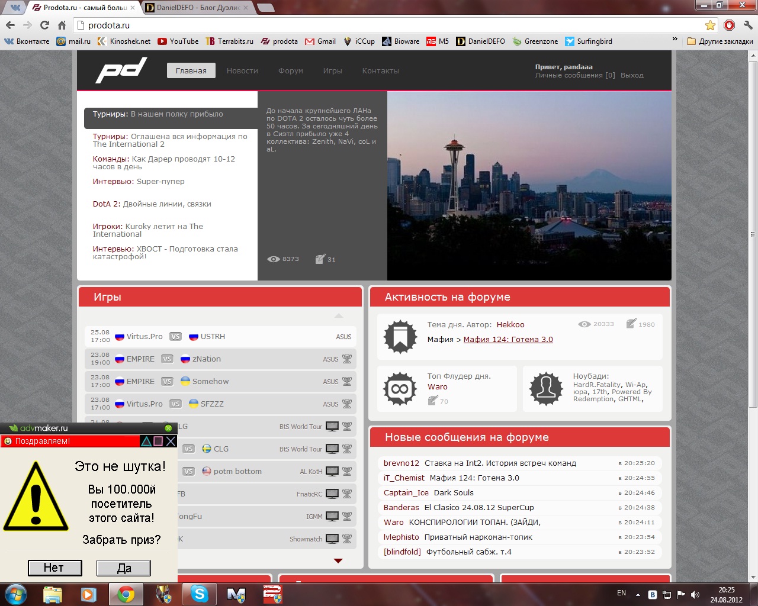758x606 pixels.
Task: Open the Мафия 124: Готема 3.0 link
Action: click(508, 339)
